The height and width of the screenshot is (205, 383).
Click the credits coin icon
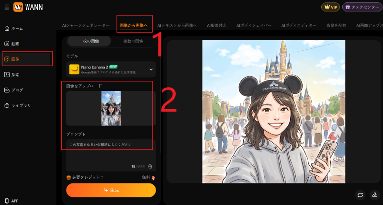click(68, 178)
